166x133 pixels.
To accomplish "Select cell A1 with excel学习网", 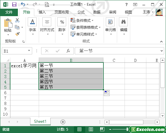I will (x=24, y=65).
